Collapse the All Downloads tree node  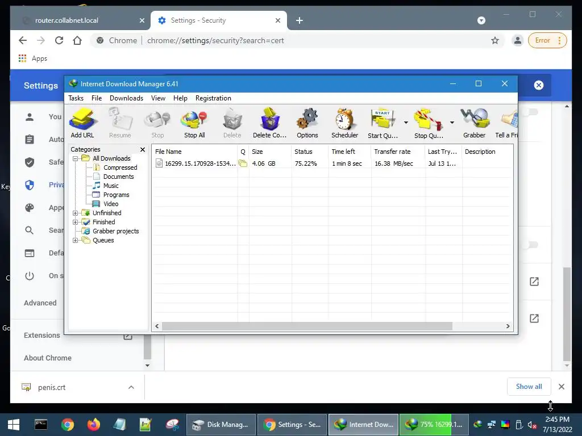76,159
